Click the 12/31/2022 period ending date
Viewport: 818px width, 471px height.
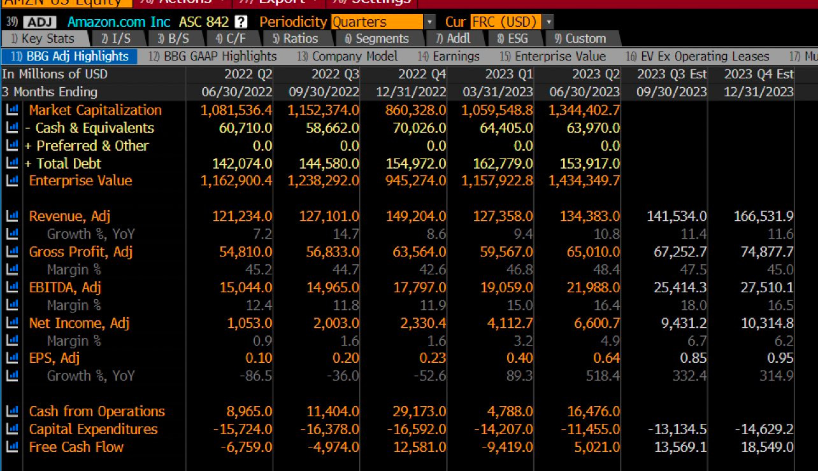coord(411,92)
